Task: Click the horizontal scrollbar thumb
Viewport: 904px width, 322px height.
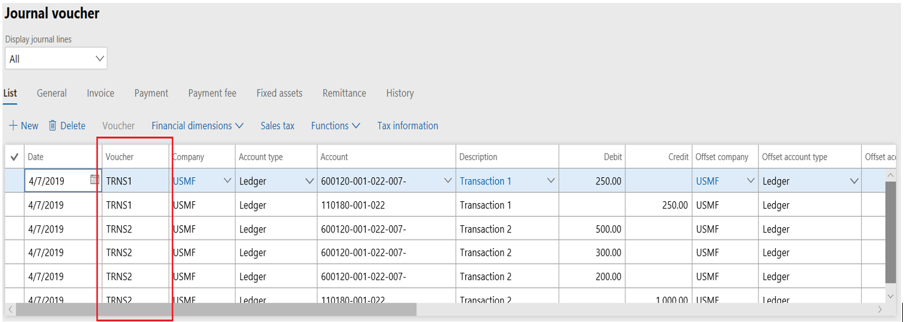Action: click(x=215, y=309)
